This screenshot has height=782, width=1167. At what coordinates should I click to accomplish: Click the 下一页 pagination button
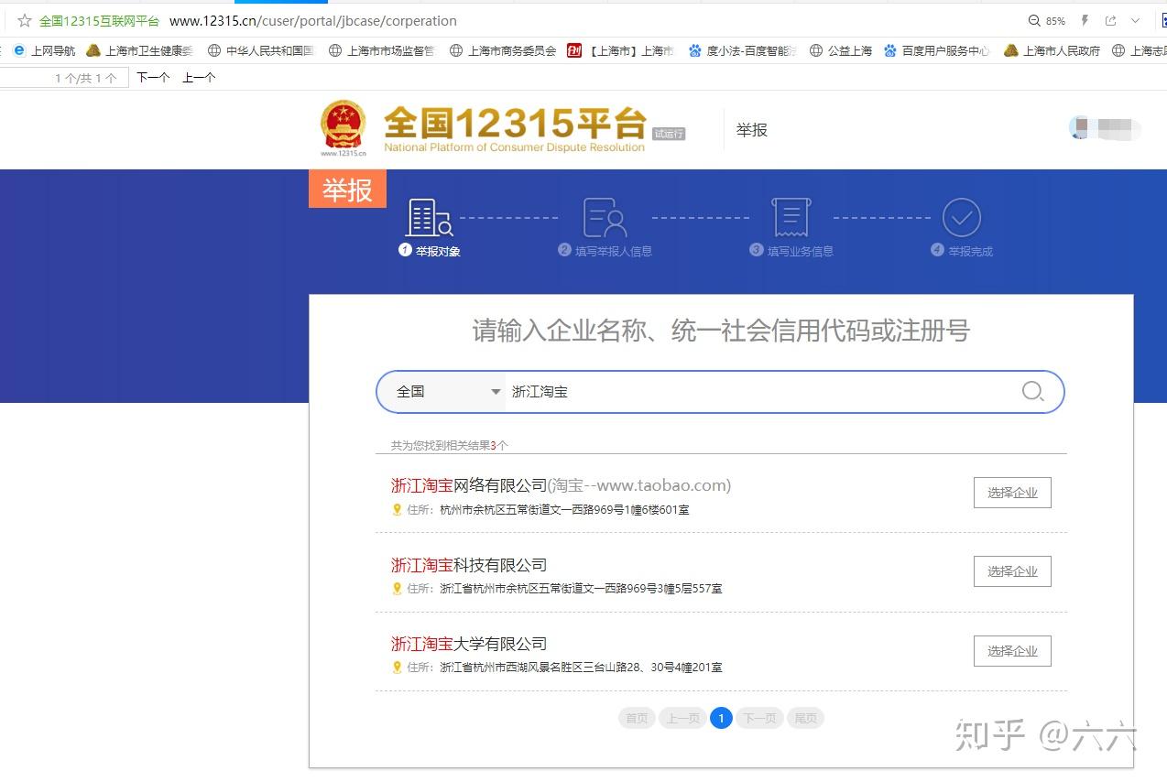pos(759,719)
